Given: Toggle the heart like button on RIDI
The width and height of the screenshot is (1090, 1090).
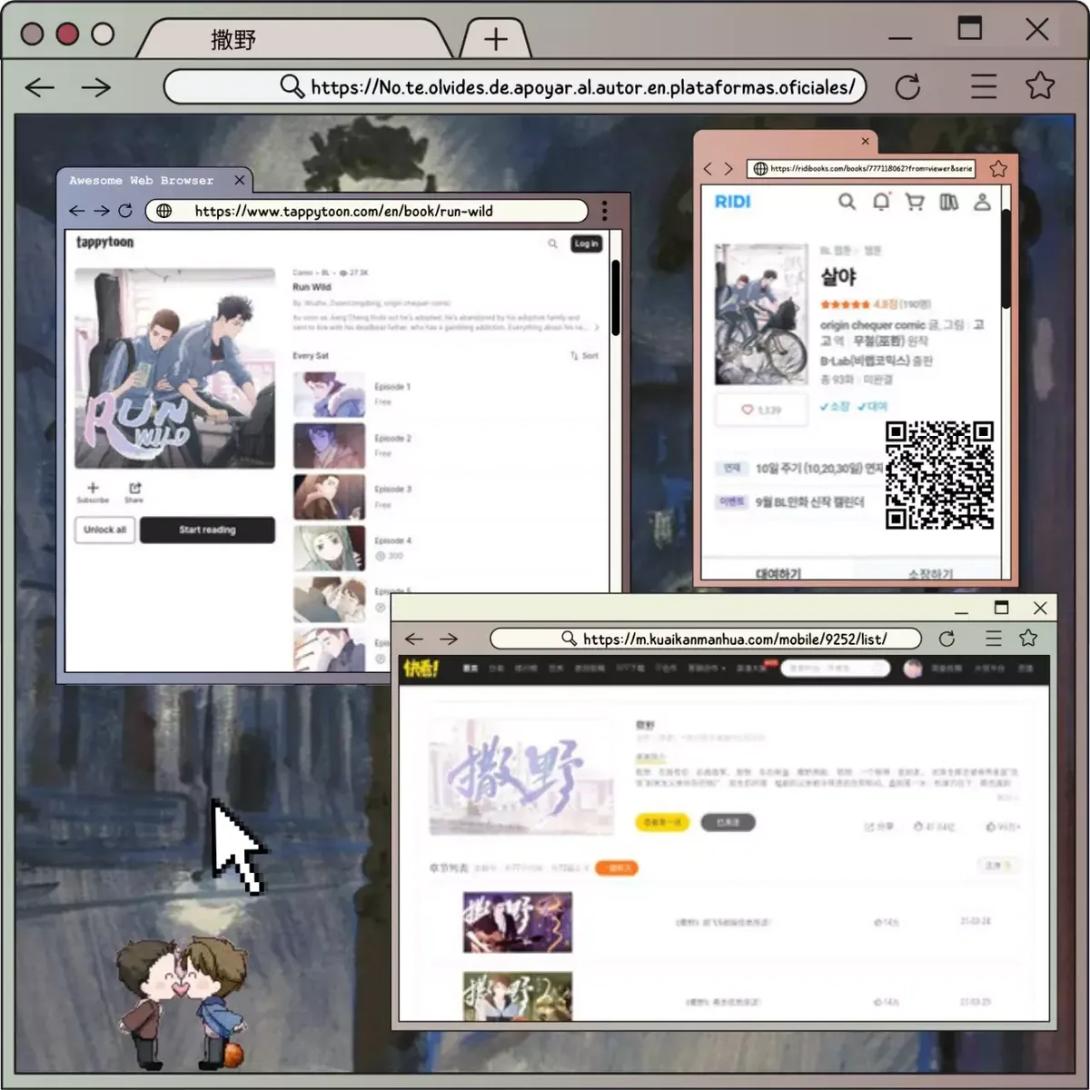Looking at the screenshot, I should click(x=761, y=410).
